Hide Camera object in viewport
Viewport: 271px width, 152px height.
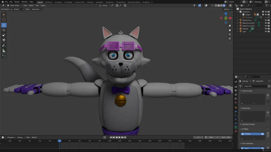(266, 29)
